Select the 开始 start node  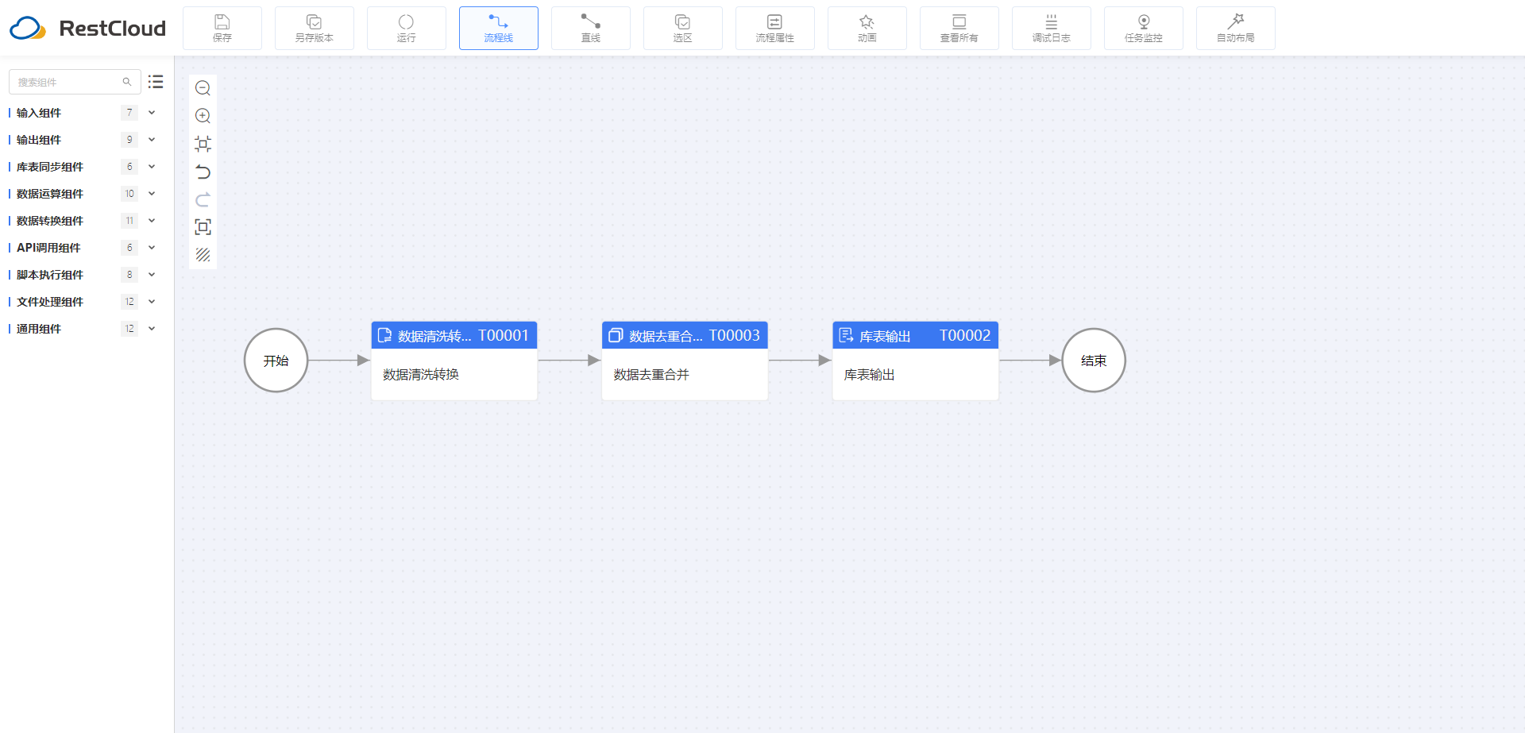click(x=276, y=361)
